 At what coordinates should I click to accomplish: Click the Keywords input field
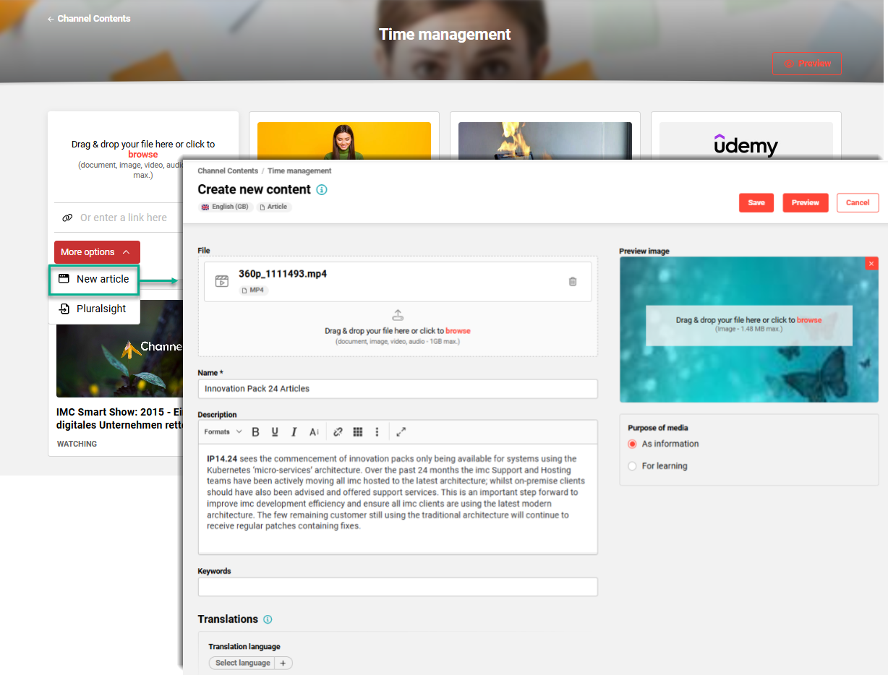point(398,587)
